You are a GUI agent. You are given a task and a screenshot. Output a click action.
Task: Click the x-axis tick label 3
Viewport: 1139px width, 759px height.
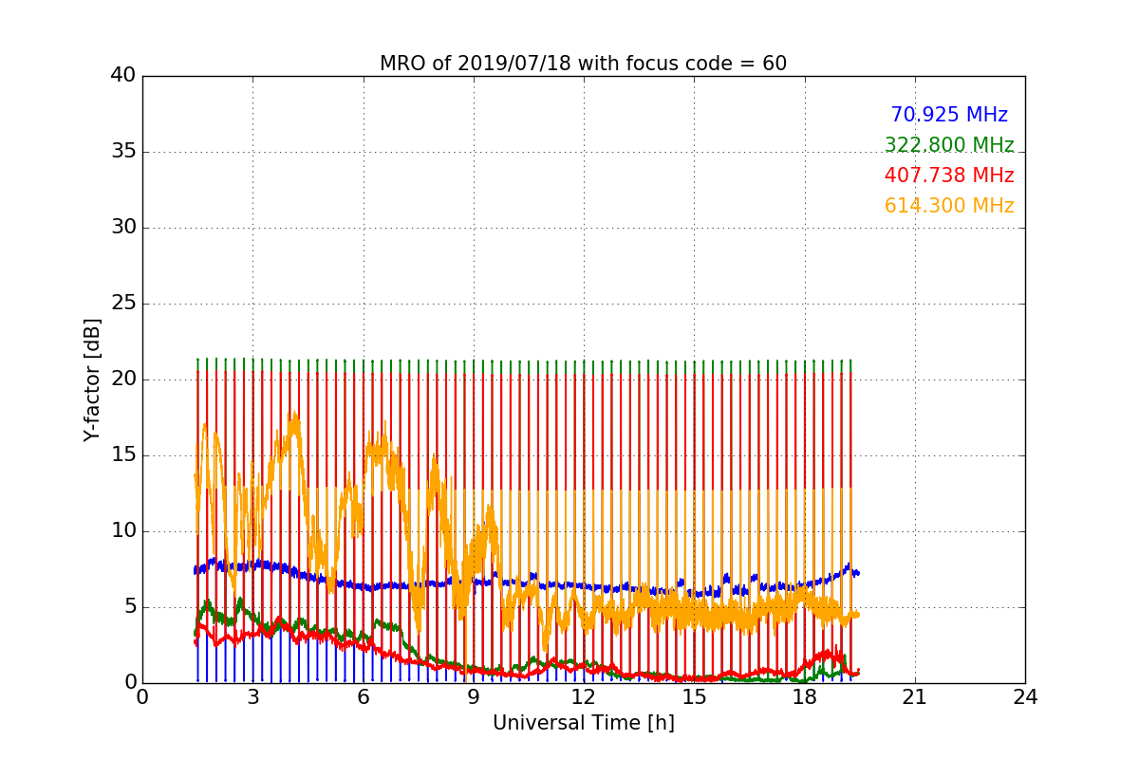tap(252, 696)
